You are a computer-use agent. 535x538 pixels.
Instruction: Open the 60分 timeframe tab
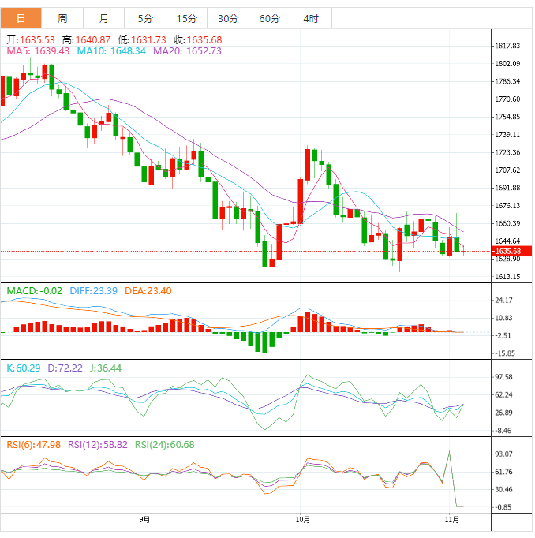[x=269, y=18]
